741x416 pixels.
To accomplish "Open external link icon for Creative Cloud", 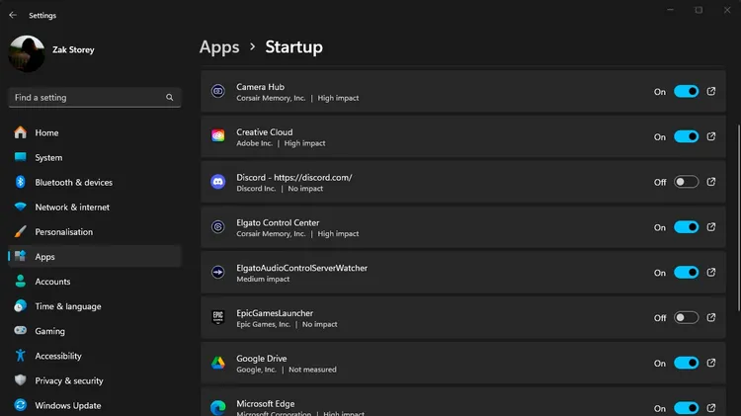I will [x=711, y=136].
